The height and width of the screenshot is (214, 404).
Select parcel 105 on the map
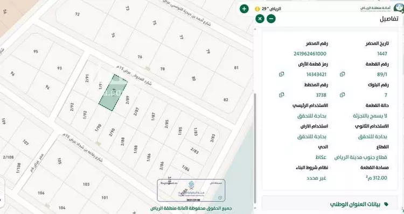coord(59,161)
